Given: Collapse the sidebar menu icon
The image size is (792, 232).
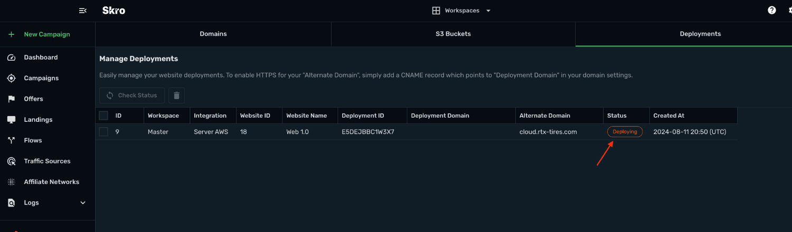Looking at the screenshot, I should pyautogui.click(x=82, y=11).
